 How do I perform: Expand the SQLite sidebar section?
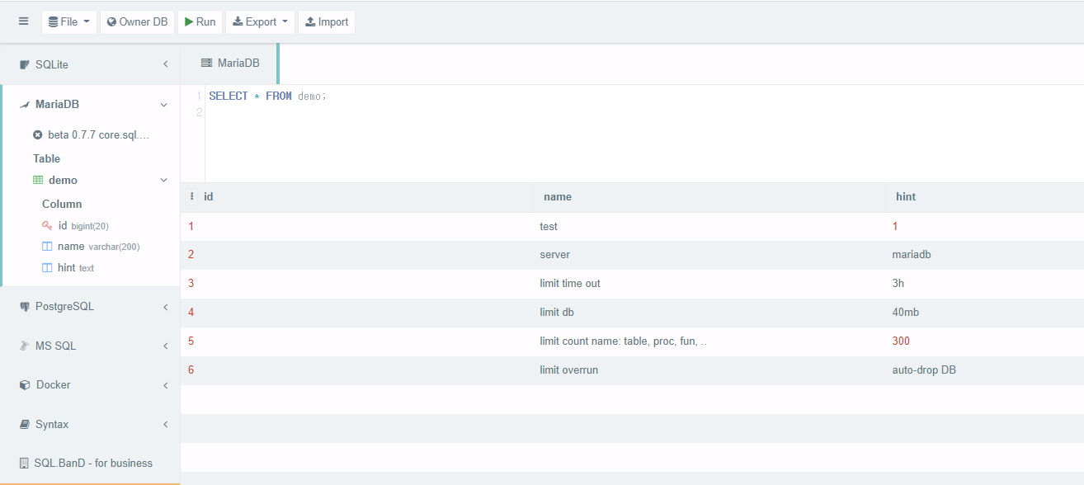click(90, 64)
